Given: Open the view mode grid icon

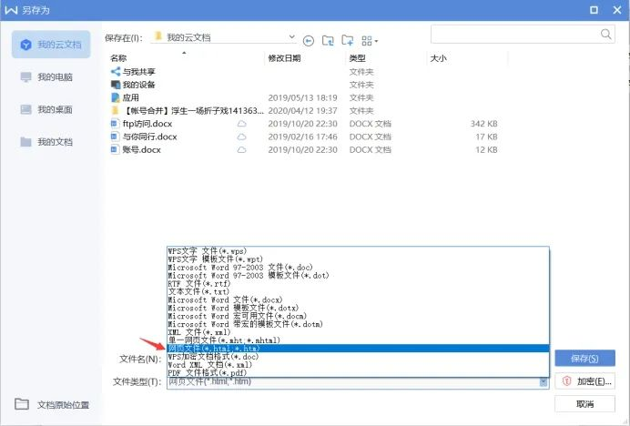Looking at the screenshot, I should (370, 41).
